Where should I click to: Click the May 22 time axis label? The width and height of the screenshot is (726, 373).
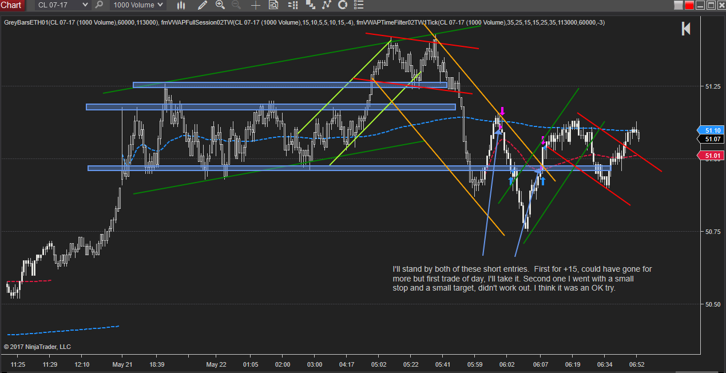coord(216,364)
